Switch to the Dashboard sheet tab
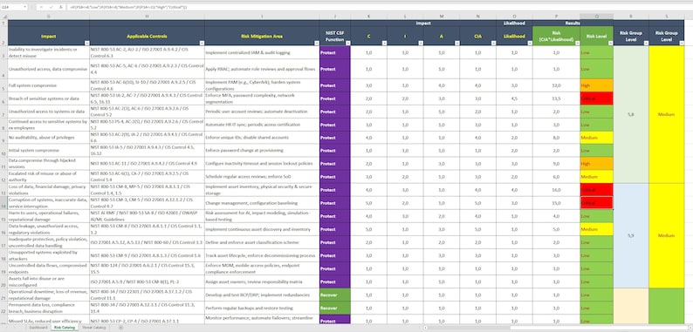This screenshot has width=693, height=332. pyautogui.click(x=38, y=328)
